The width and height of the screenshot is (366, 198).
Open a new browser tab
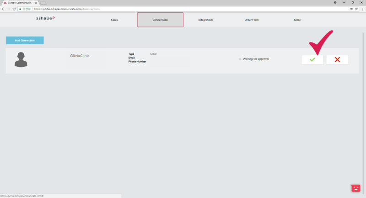(43, 3)
